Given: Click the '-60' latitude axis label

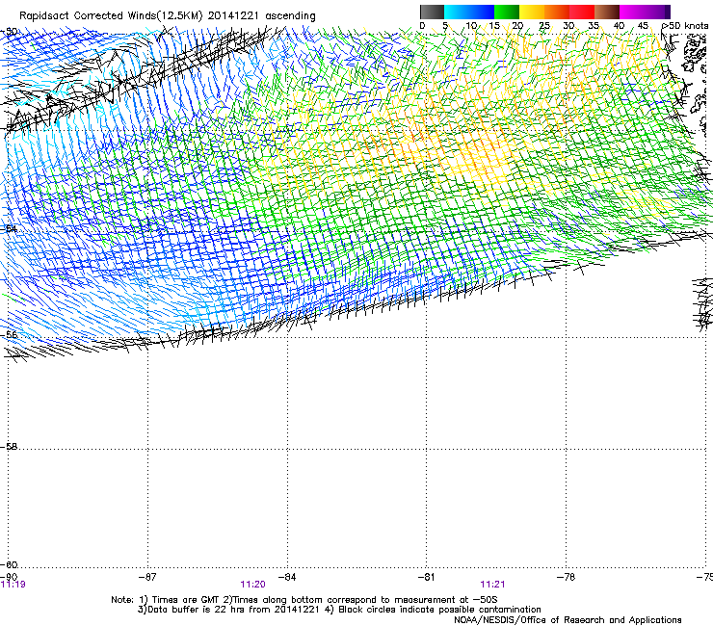Looking at the screenshot, I should (9, 564).
